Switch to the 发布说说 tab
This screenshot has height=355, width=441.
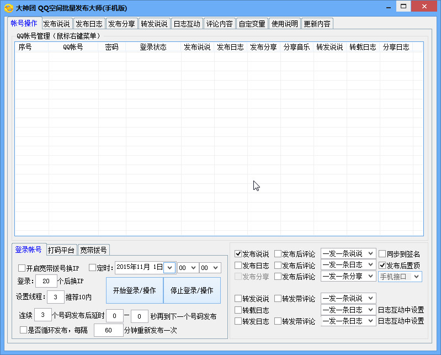click(x=57, y=24)
